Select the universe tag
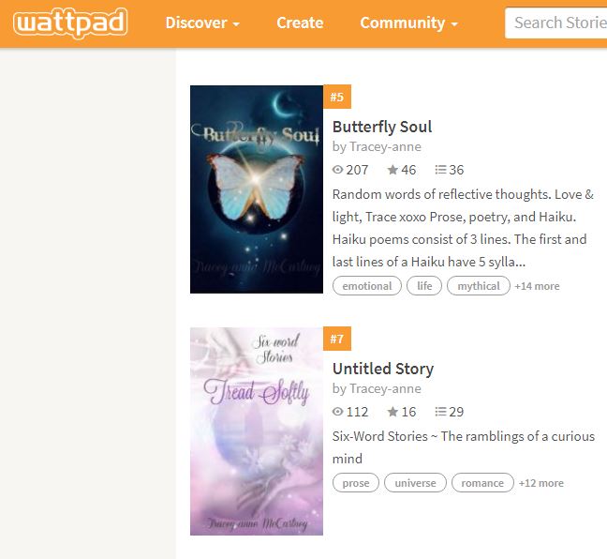This screenshot has width=607, height=559. click(415, 483)
